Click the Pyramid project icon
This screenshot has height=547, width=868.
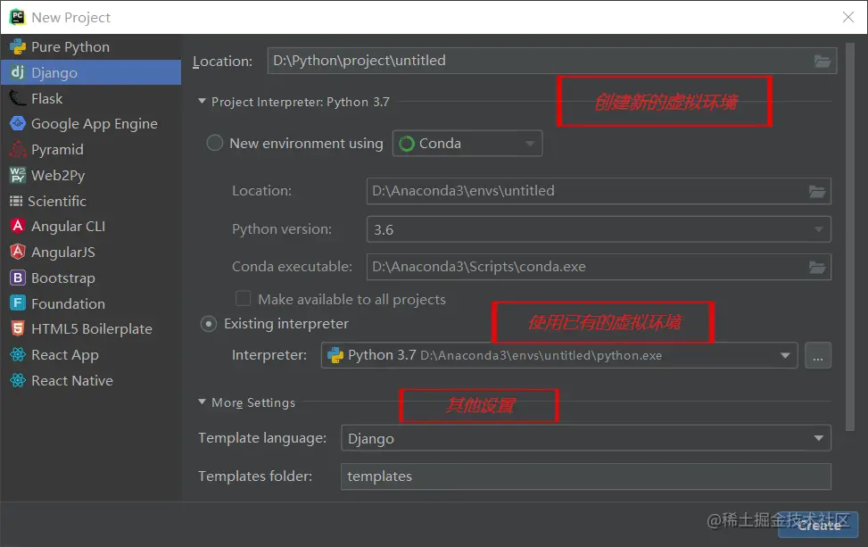pos(18,150)
